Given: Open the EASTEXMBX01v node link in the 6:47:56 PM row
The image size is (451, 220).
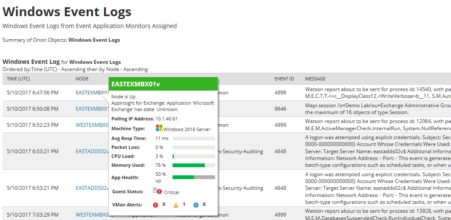Looking at the screenshot, I should pos(92,93).
